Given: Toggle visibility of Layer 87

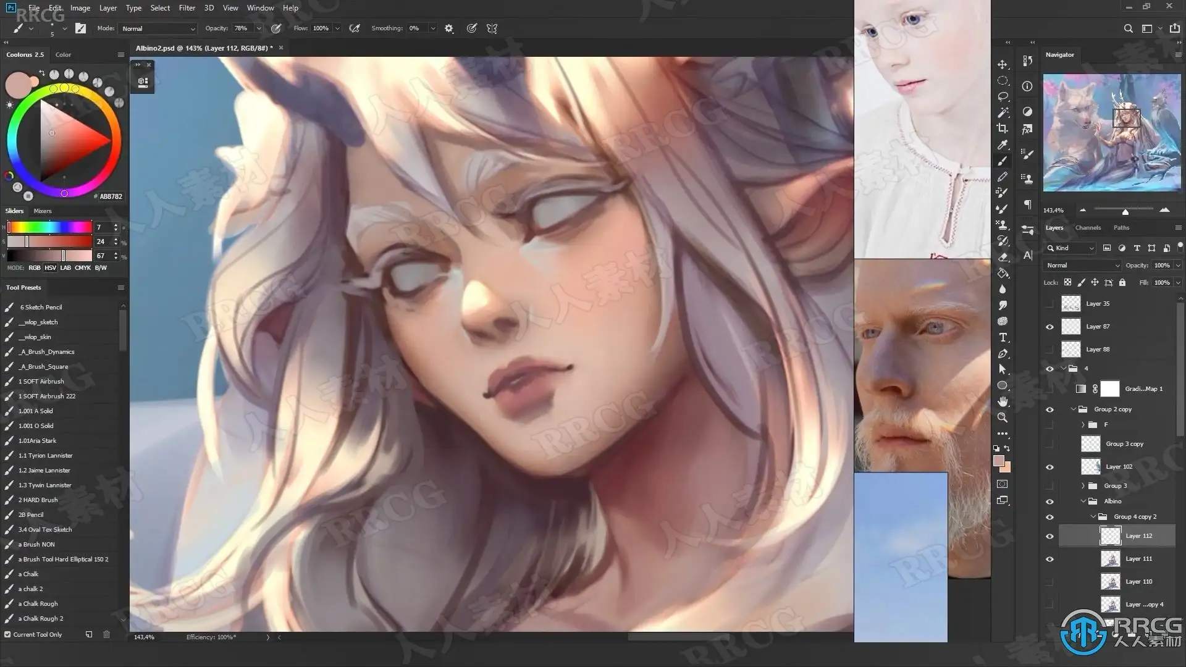Looking at the screenshot, I should [1049, 327].
